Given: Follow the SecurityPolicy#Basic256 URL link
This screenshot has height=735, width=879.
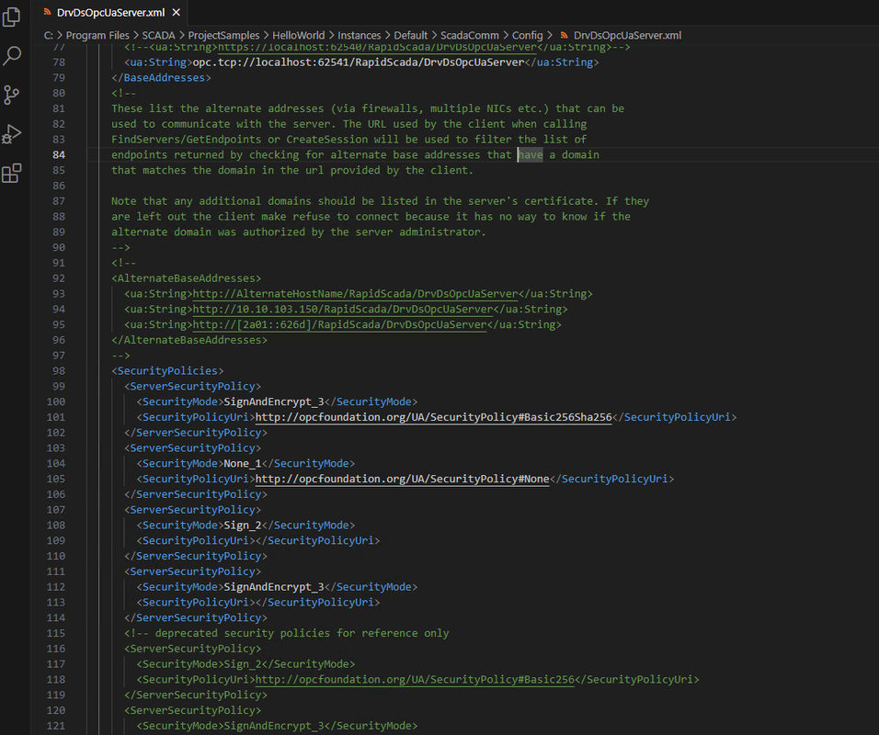Looking at the screenshot, I should (x=415, y=679).
